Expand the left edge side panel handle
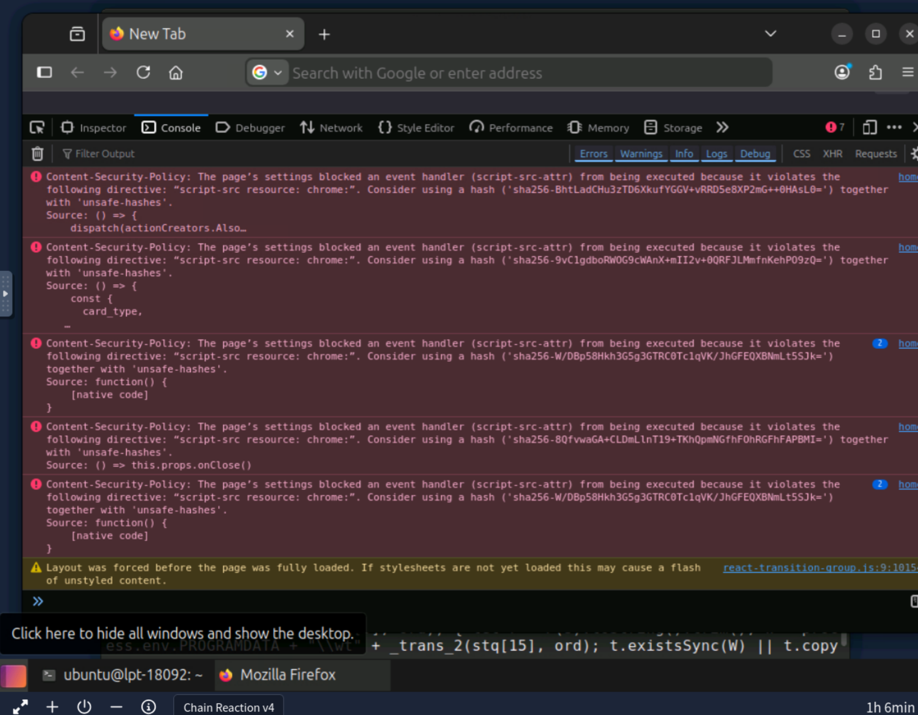This screenshot has height=715, width=918. [6, 294]
